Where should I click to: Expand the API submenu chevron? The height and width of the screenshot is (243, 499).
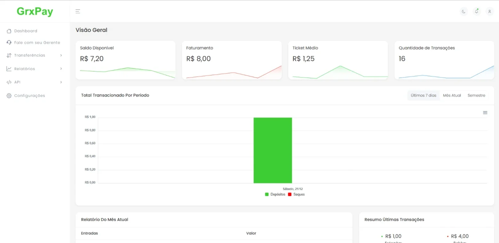[x=61, y=82]
